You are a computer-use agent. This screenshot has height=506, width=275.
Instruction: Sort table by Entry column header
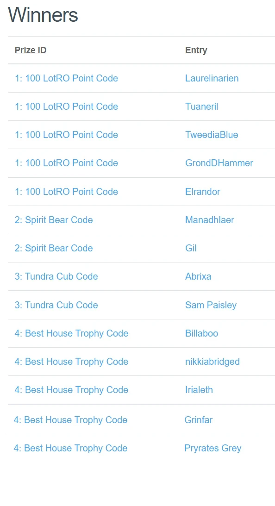[x=196, y=50]
